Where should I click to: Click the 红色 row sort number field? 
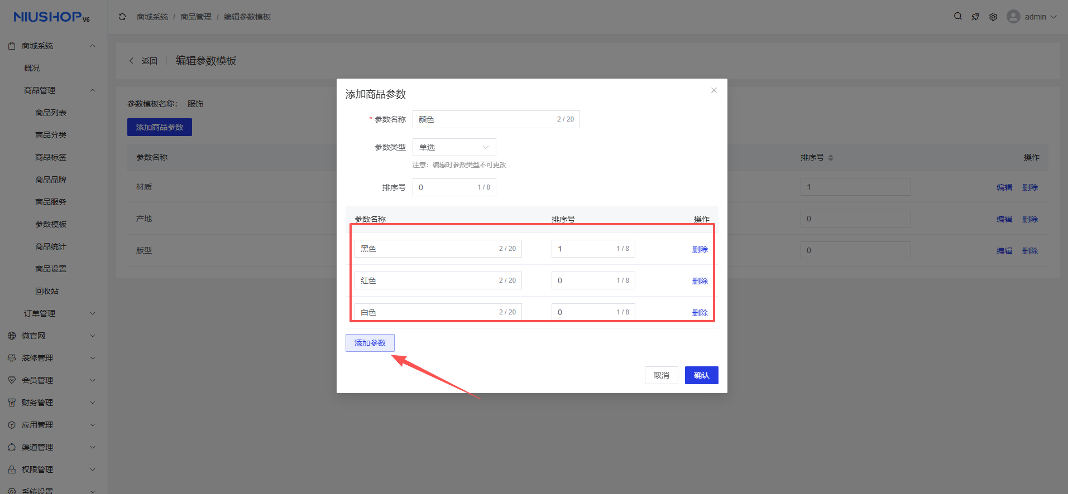(x=593, y=280)
